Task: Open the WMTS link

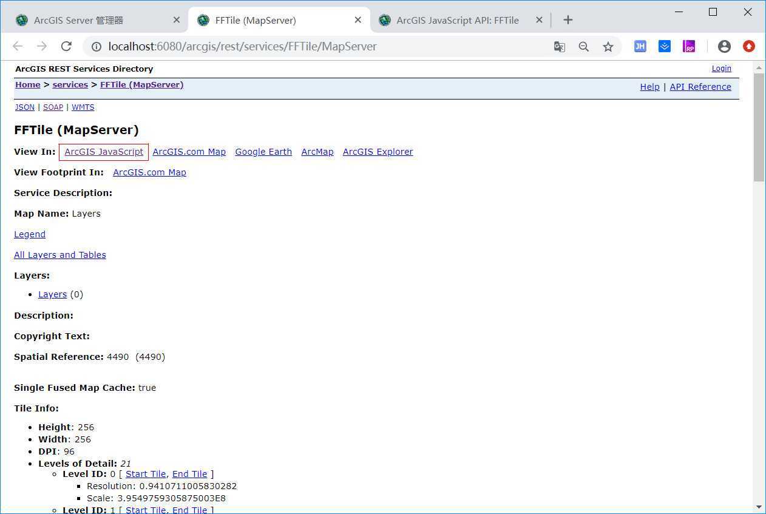Action: coord(83,107)
